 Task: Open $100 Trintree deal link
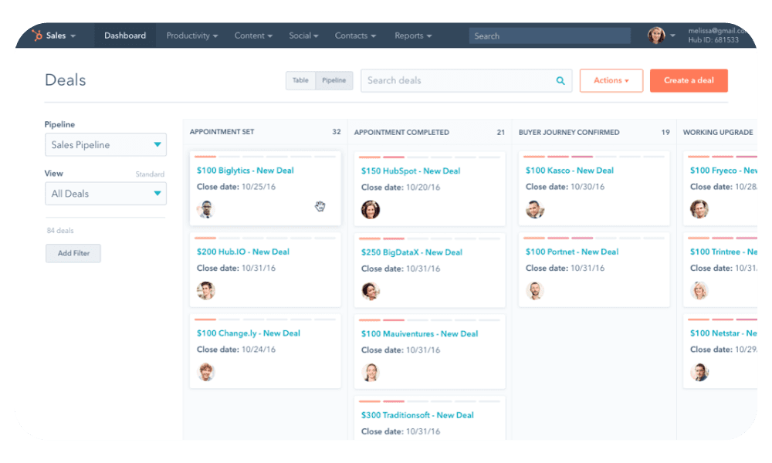click(x=723, y=252)
